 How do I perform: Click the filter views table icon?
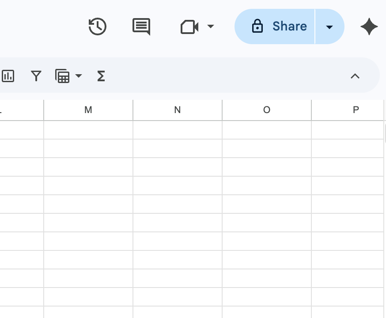coord(62,76)
